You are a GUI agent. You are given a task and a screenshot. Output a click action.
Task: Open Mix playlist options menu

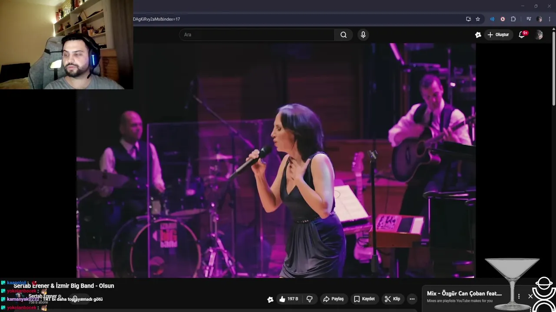point(519,296)
